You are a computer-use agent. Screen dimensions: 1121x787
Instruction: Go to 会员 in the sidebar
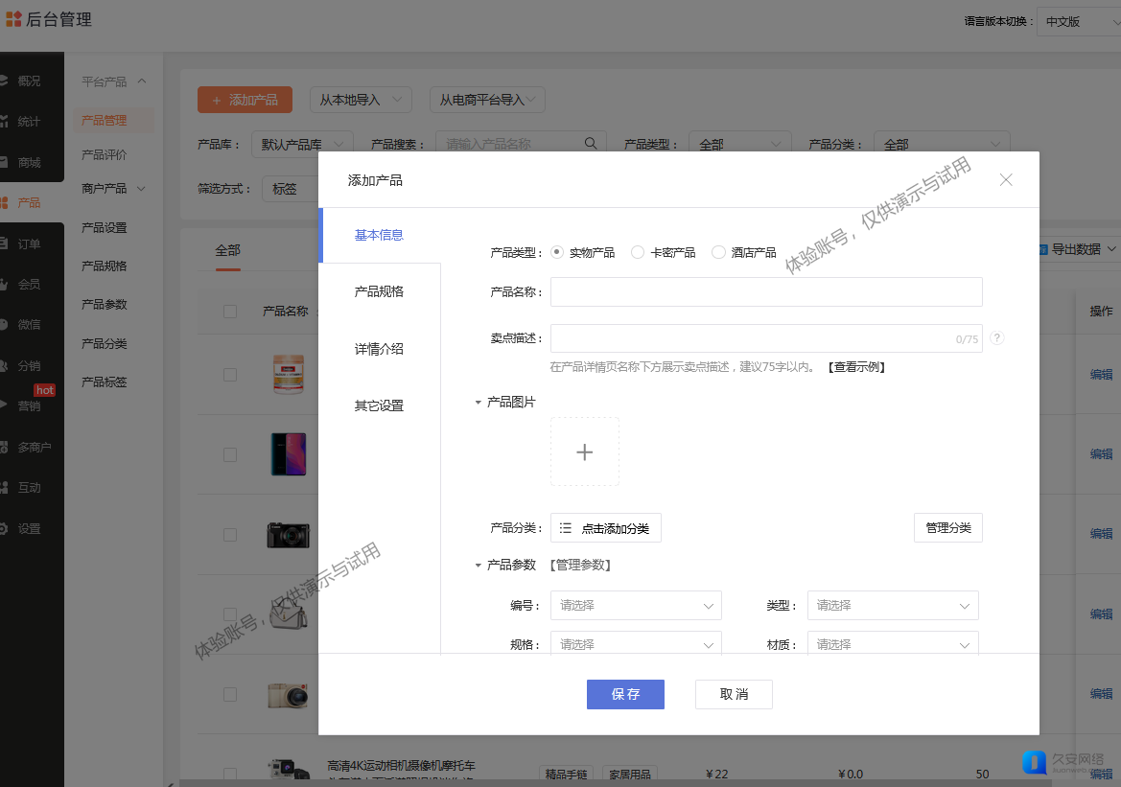click(x=29, y=284)
